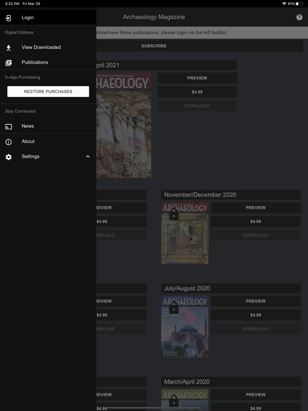Open the March/April 2021 cover thumbnail

tap(124, 125)
